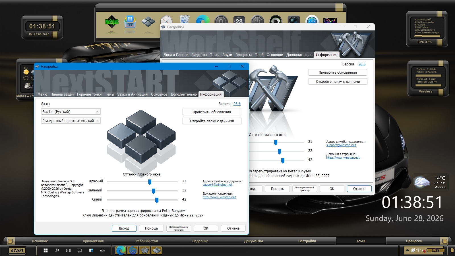Viewport: 455px width, 256px height.
Task: Click 'Откройте папку с данными' in WorkShelf
Action: coord(338,82)
